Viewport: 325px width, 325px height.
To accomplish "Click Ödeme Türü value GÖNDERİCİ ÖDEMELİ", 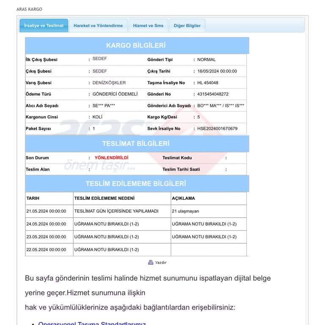I will tap(115, 94).
